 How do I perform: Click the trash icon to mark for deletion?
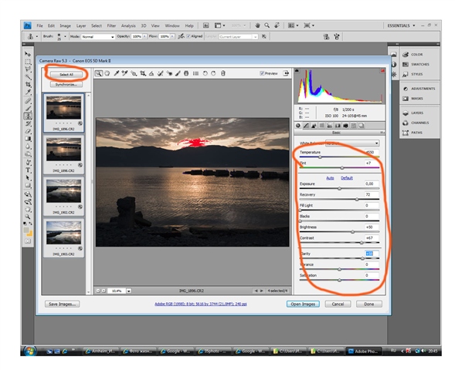[x=222, y=73]
